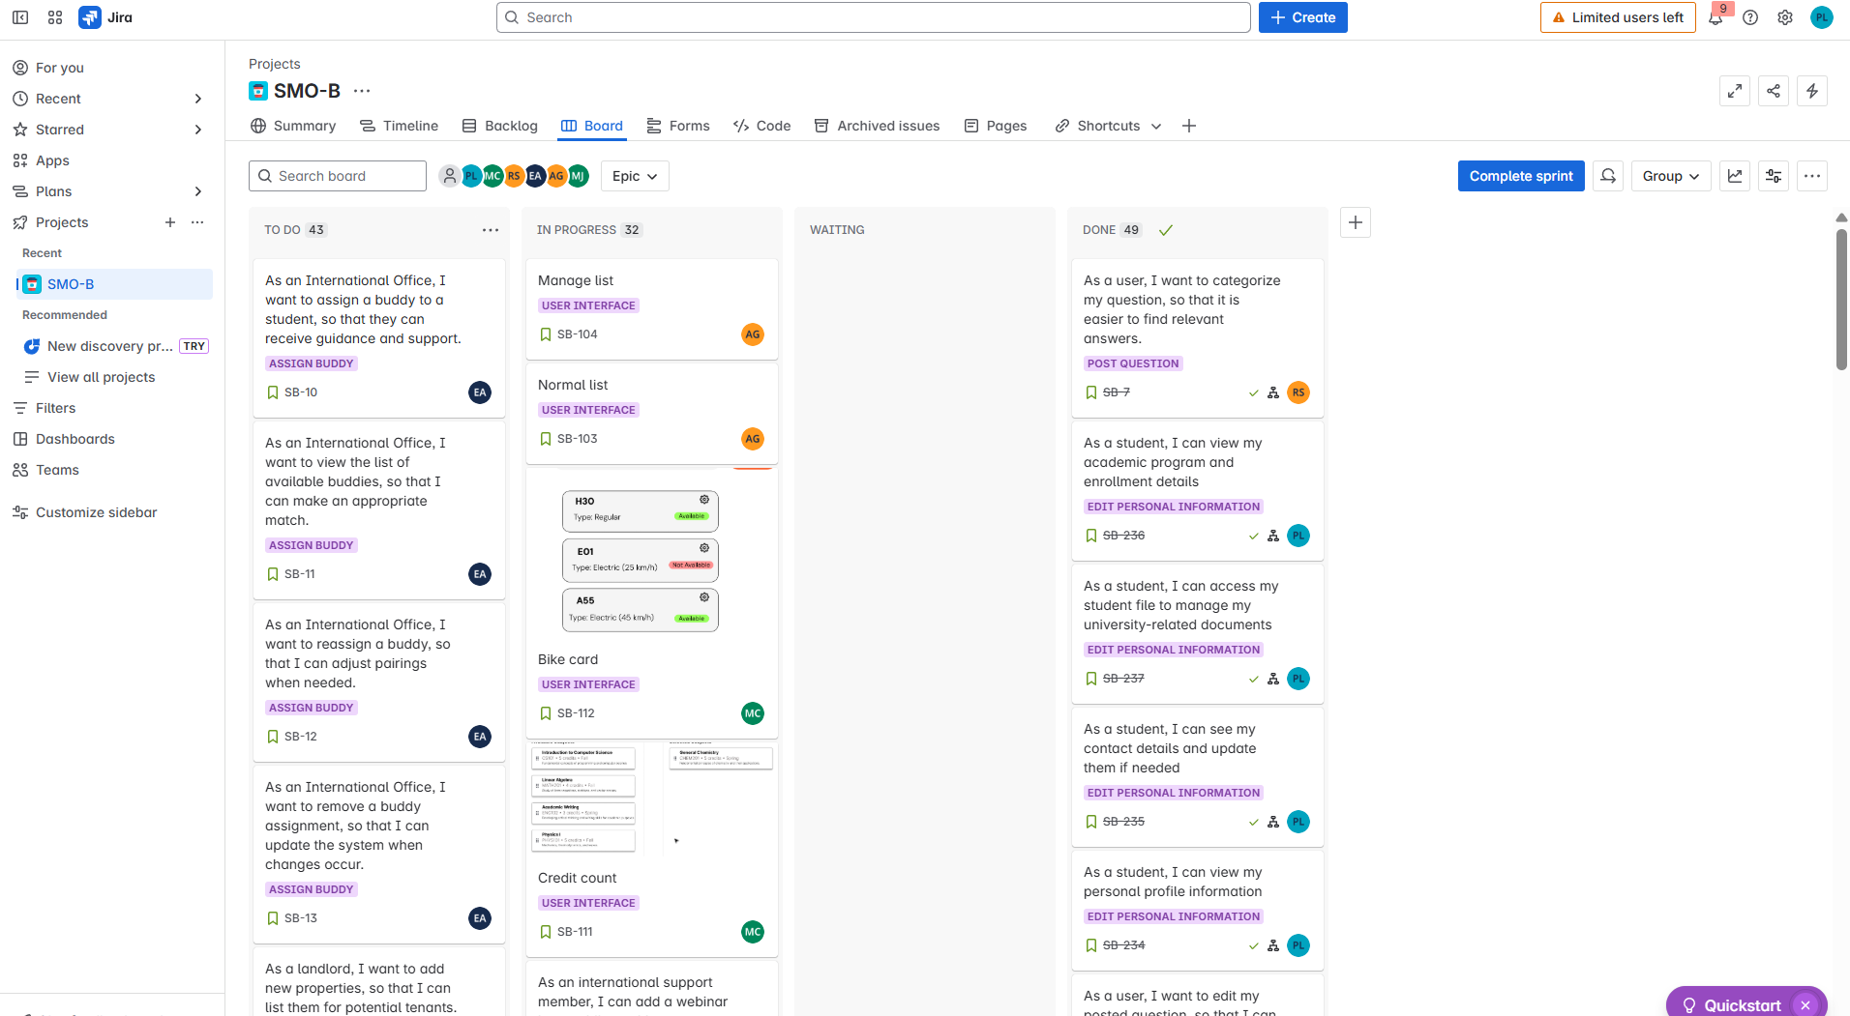Toggle the EA avatar filter
The width and height of the screenshot is (1850, 1016).
tap(535, 176)
